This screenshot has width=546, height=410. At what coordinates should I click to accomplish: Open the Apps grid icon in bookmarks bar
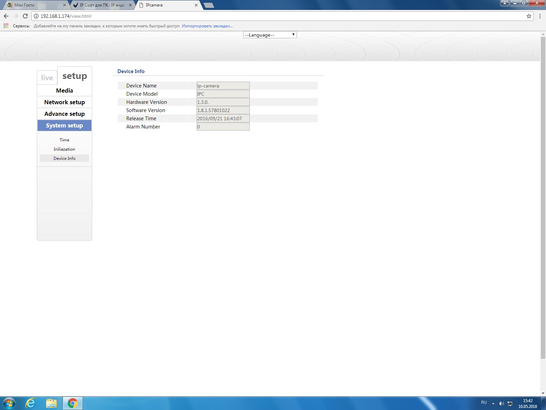coord(6,26)
